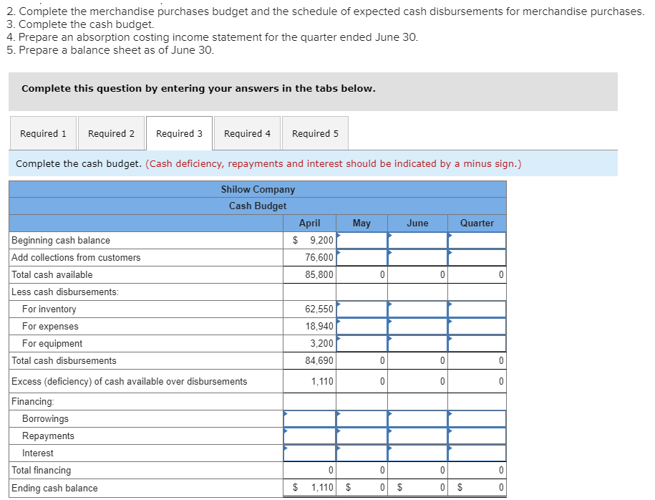
Task: Select the Quarter collections from customers cell
Action: (477, 257)
